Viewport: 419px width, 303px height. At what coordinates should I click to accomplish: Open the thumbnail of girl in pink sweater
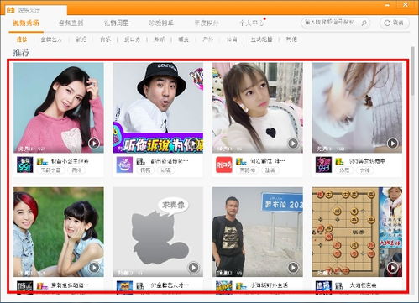(59, 107)
